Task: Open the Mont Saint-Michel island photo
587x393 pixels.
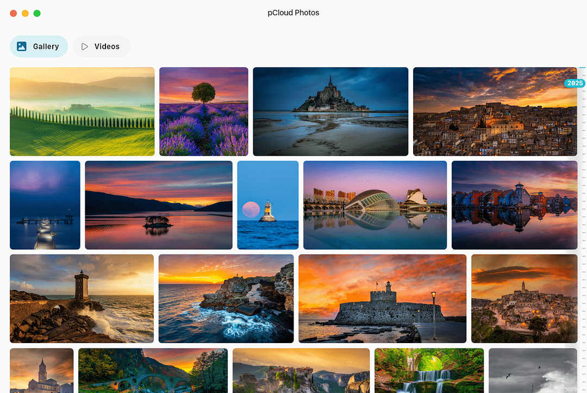Action: coord(330,111)
